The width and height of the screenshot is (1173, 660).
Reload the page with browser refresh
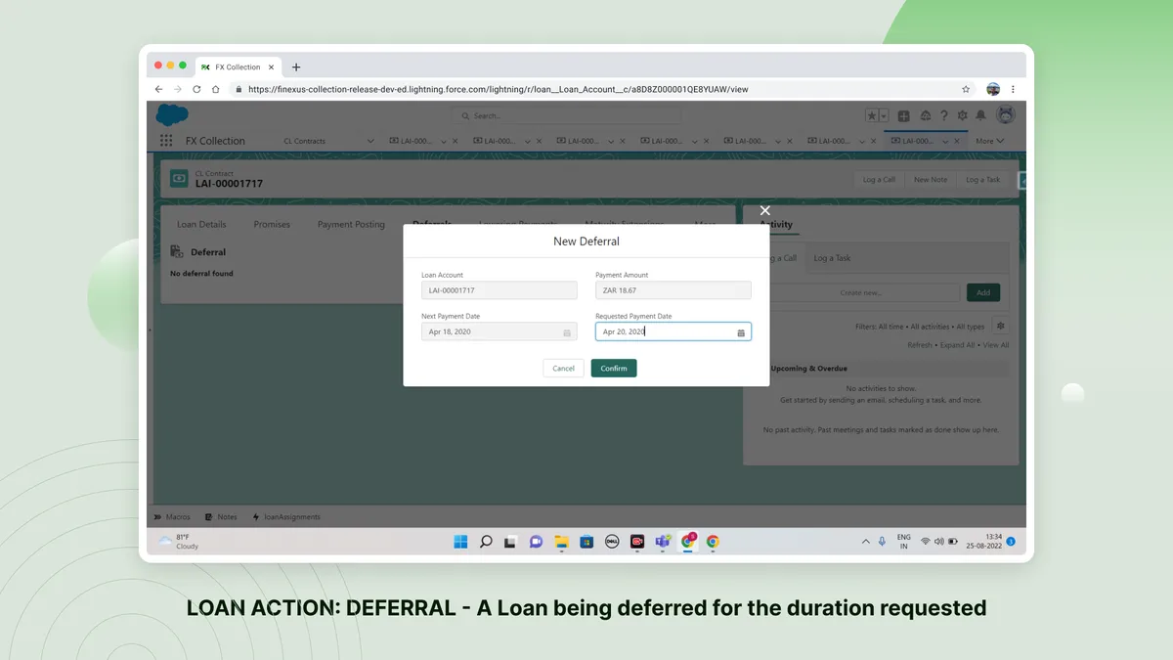[196, 88]
